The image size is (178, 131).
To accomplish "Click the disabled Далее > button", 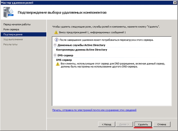I will 125,124.
